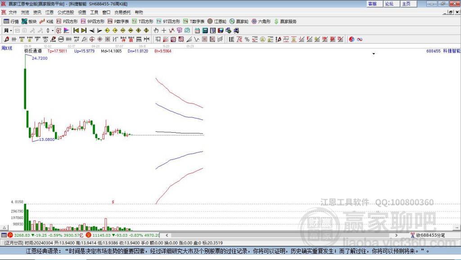Step chart left with black arrow
The image size is (461, 260).
coord(92,30)
